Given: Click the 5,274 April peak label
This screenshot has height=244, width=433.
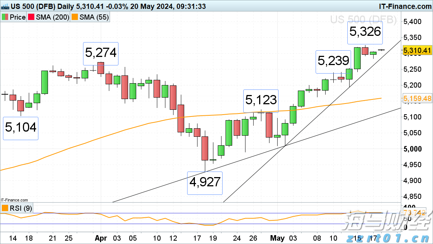Looking at the screenshot, I should point(100,53).
